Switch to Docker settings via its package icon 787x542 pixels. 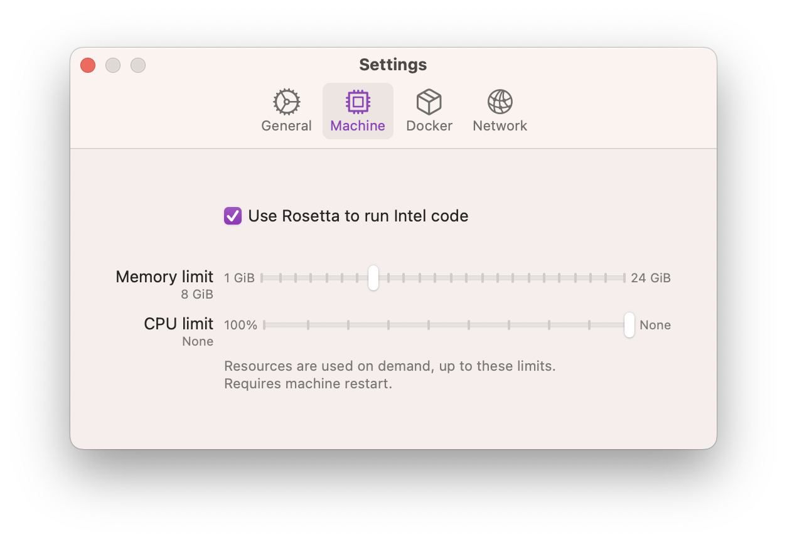coord(429,102)
